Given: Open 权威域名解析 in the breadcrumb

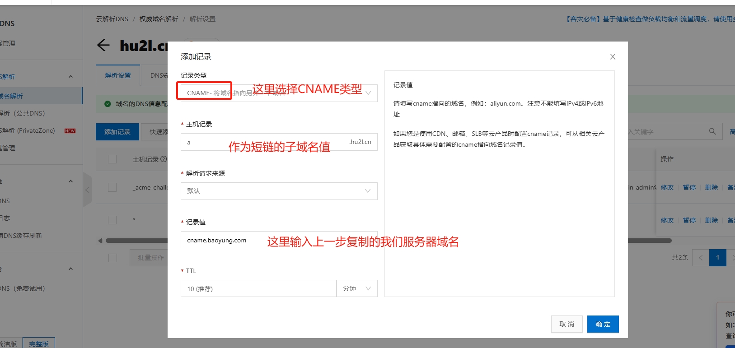Looking at the screenshot, I should point(159,19).
